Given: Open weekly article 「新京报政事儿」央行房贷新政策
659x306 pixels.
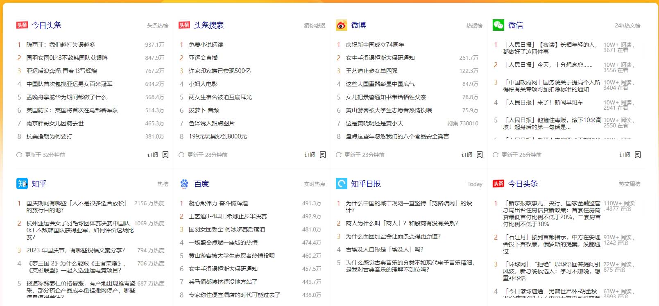Looking at the screenshot, I should click(552, 213).
